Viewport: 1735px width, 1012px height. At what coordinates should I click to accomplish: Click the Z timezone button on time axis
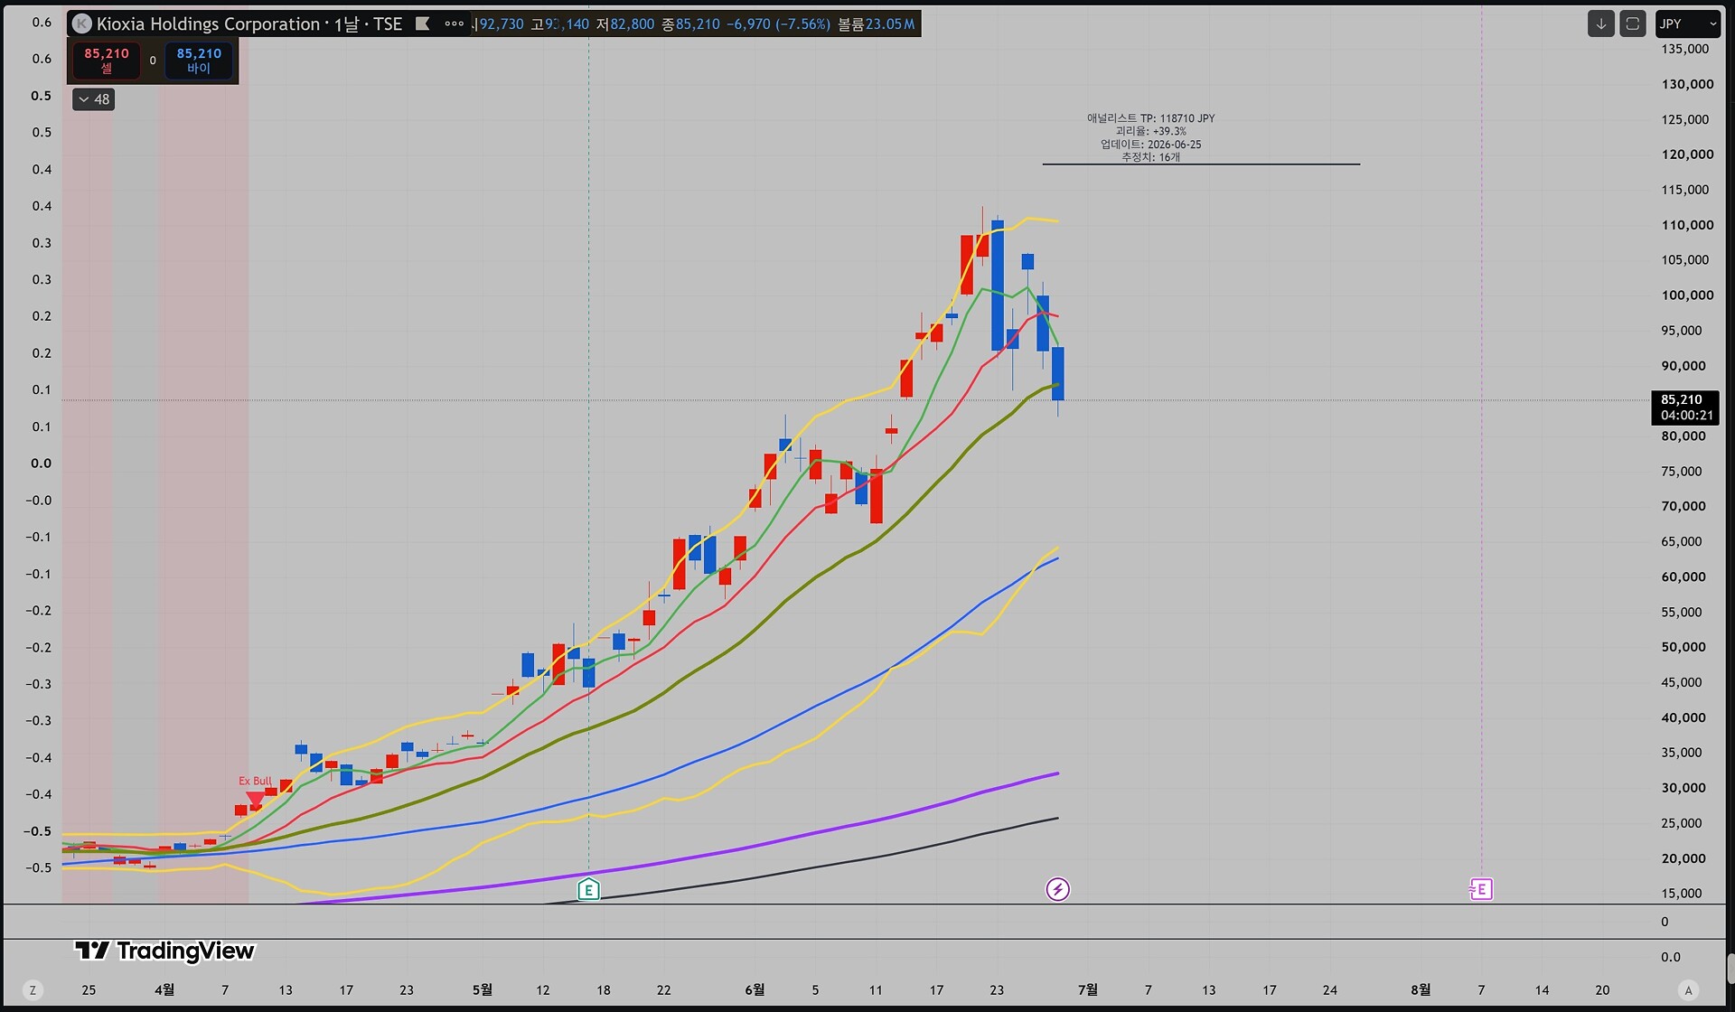[x=33, y=990]
